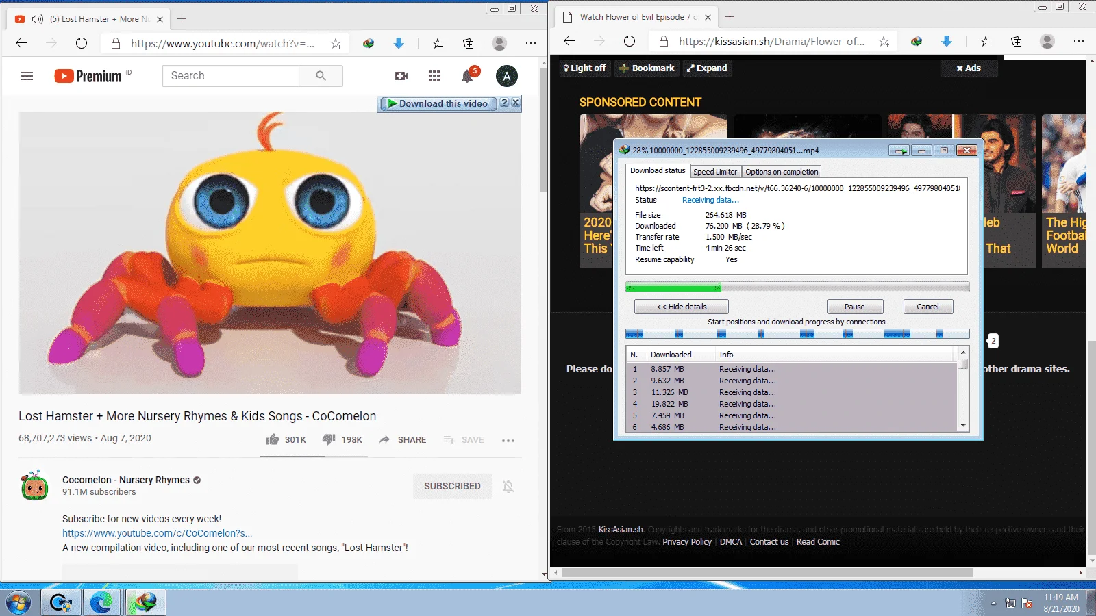Screen dimensions: 1096x616
Task: Open Windows Start button
Action: point(18,603)
